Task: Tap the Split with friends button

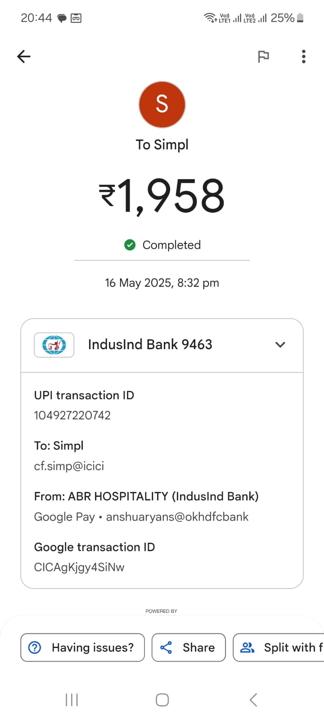Action: coord(279,648)
